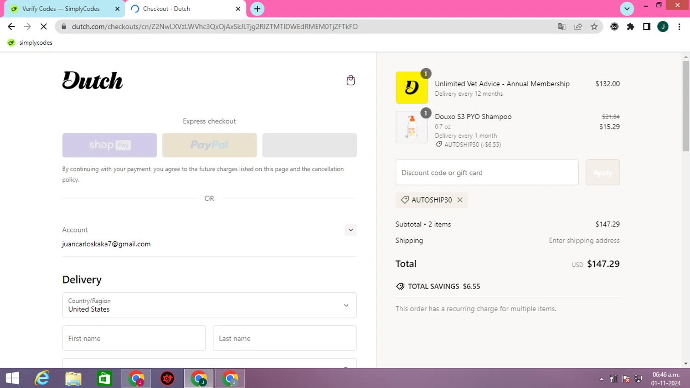Click the red taskbar app icon
690x388 pixels.
pos(167,378)
